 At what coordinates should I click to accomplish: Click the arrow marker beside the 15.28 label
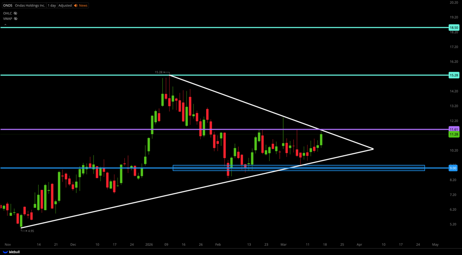[166, 72]
